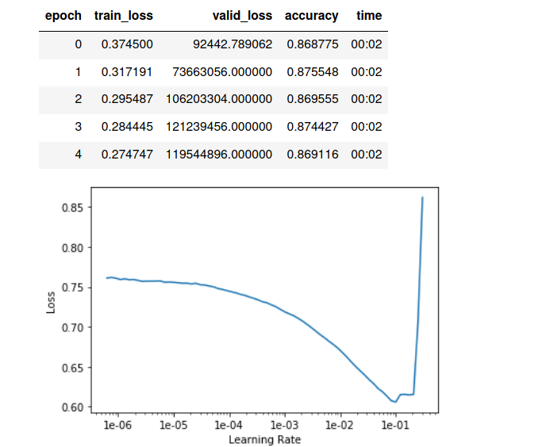Click valid_loss value 73663056.000000

pyautogui.click(x=222, y=72)
